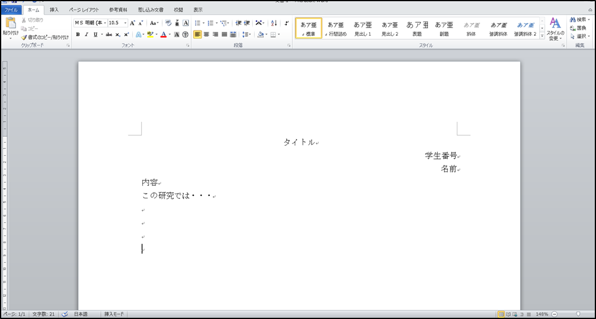Switch to the 表示 tab
Image resolution: width=596 pixels, height=319 pixels.
point(198,10)
